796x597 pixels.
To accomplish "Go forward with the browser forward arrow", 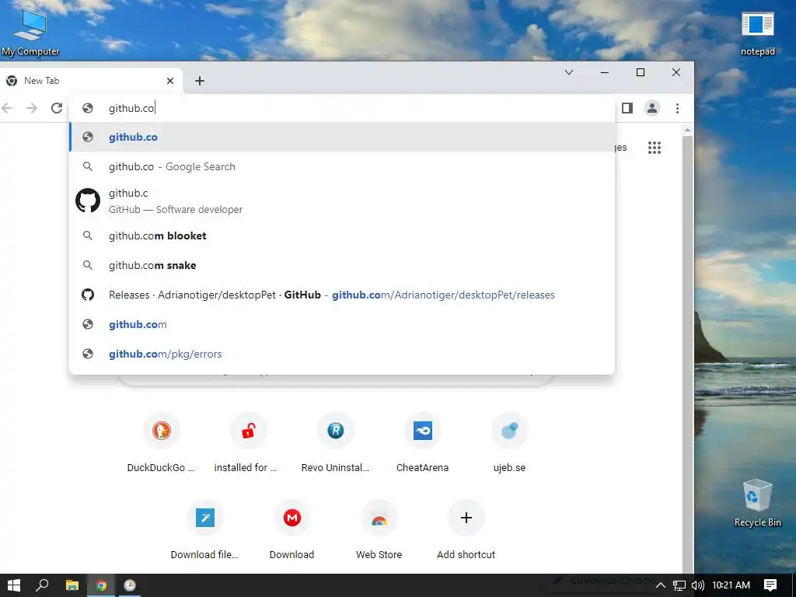I will 32,108.
